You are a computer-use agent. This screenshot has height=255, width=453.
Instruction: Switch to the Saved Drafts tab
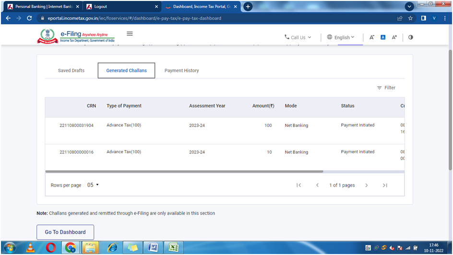coord(71,70)
